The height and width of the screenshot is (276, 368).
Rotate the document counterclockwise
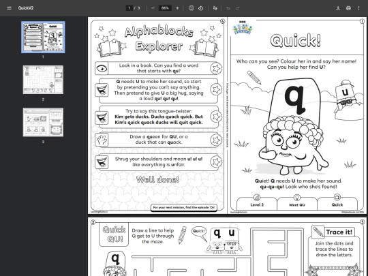tap(200, 8)
